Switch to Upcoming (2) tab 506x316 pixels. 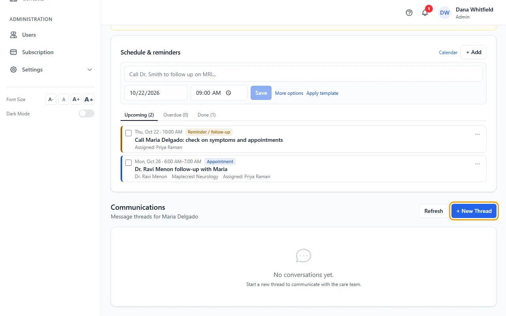coord(139,115)
